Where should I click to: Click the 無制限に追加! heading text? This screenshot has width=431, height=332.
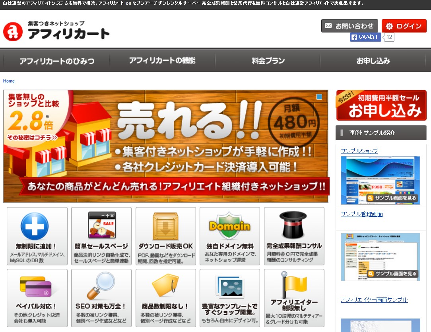(36, 246)
